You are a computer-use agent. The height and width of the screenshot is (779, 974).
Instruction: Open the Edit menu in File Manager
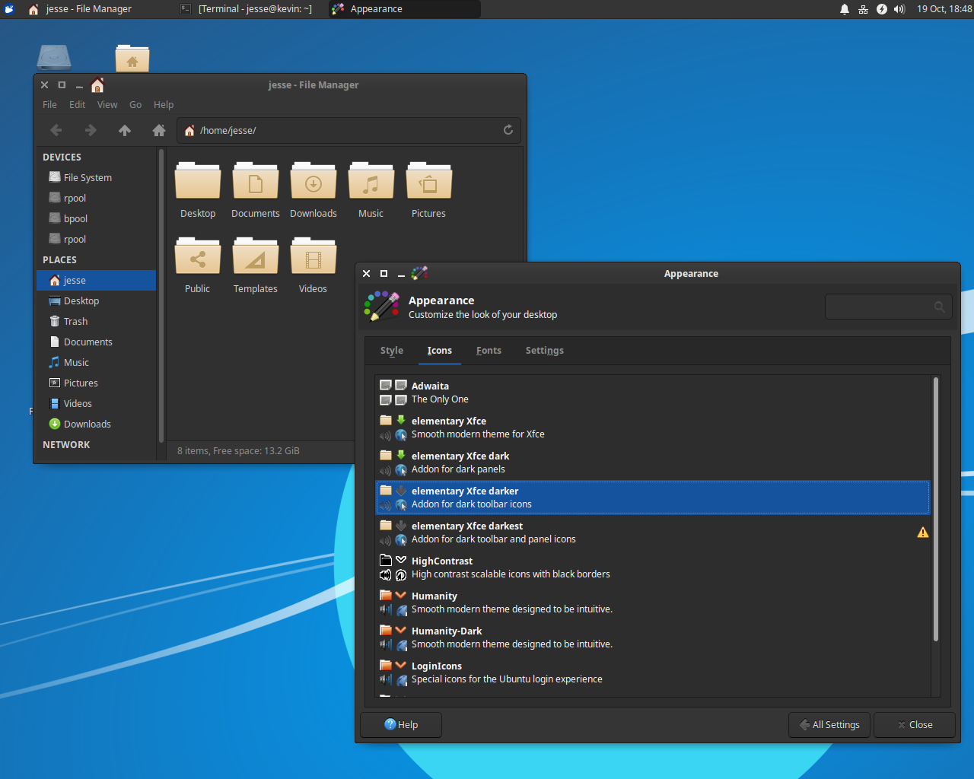click(x=78, y=105)
